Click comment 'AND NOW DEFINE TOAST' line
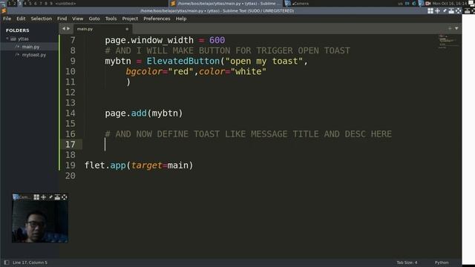 [249, 134]
